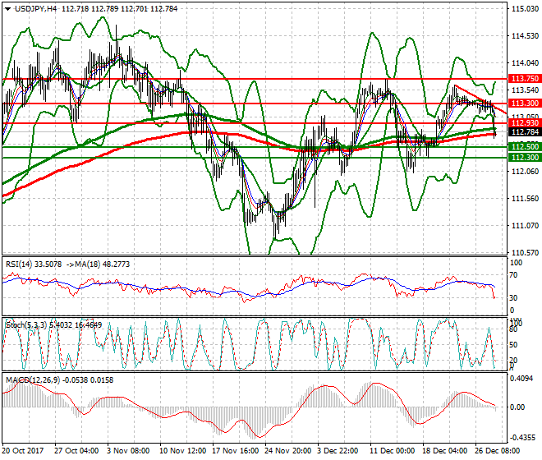Click the 11 Dec 00:00 time axis label
This screenshot has width=542, height=460.
(x=394, y=451)
